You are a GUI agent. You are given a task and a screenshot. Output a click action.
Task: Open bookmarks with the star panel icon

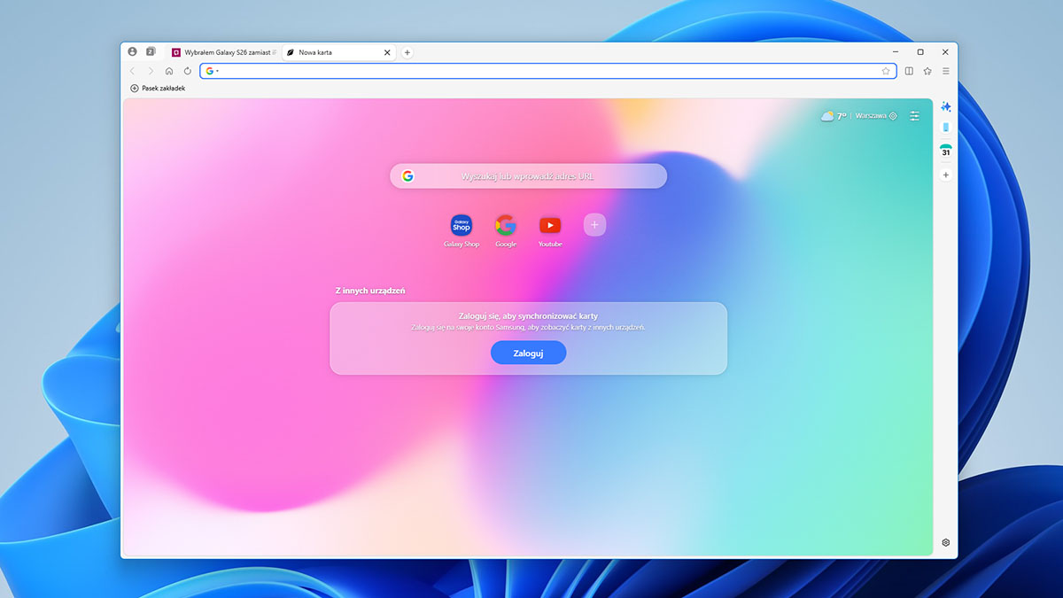pos(927,71)
